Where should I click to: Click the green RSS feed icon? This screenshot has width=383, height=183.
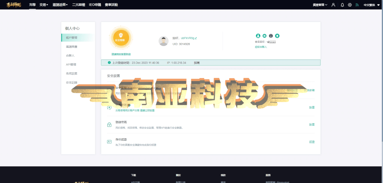tap(357, 5)
